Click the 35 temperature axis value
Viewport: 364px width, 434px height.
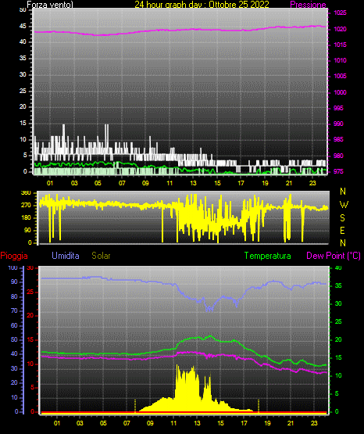338,285
